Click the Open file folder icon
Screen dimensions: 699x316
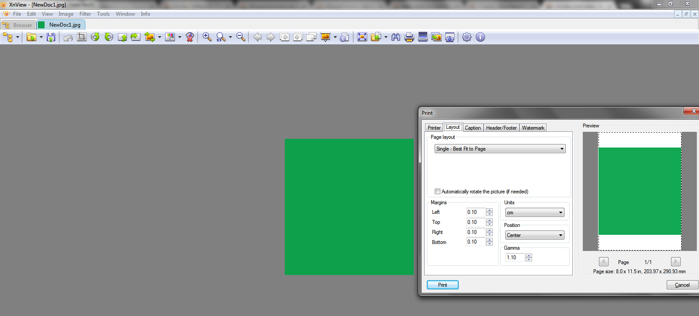coord(31,37)
